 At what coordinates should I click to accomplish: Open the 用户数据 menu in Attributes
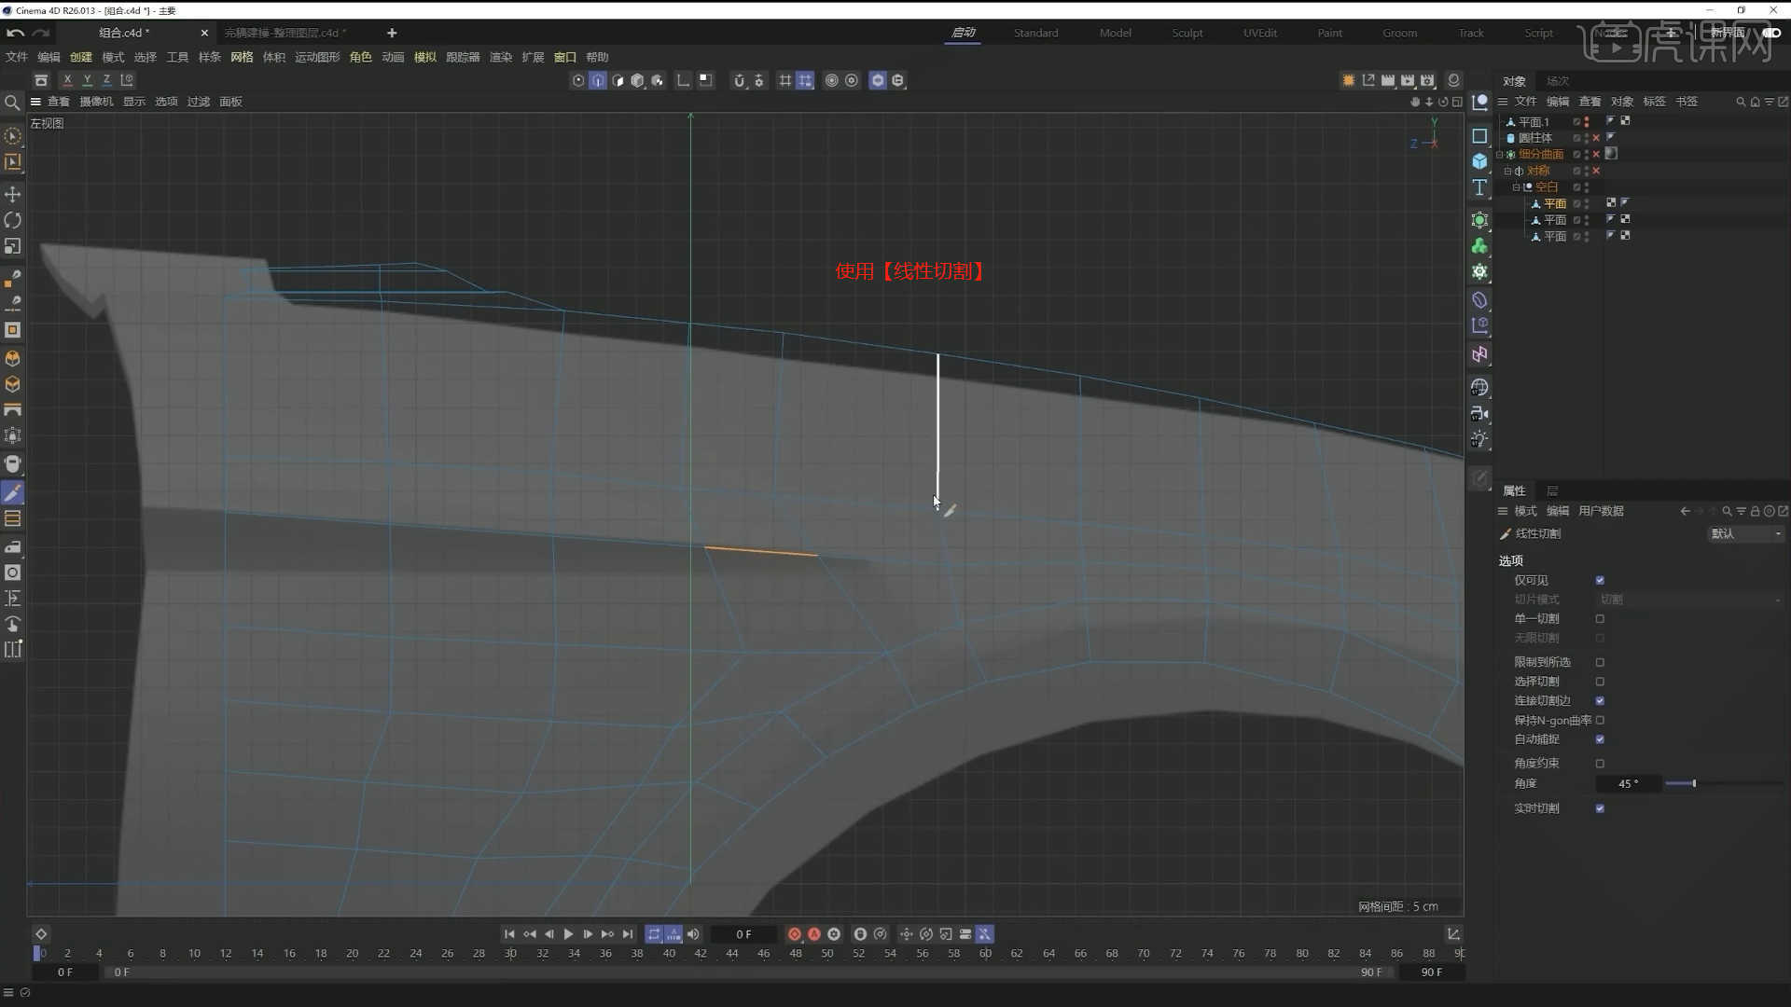(1602, 511)
